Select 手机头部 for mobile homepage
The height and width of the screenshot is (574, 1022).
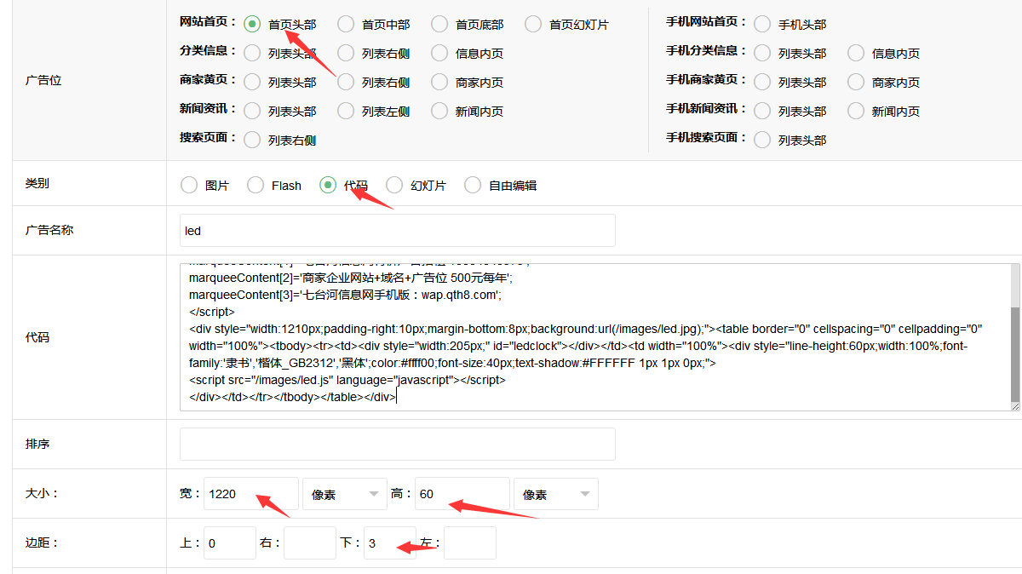(762, 24)
